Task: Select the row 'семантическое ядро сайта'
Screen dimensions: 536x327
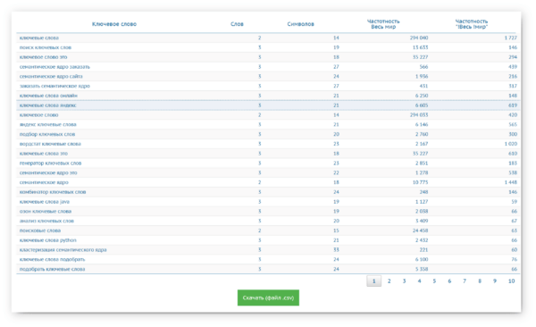Action: [x=268, y=76]
